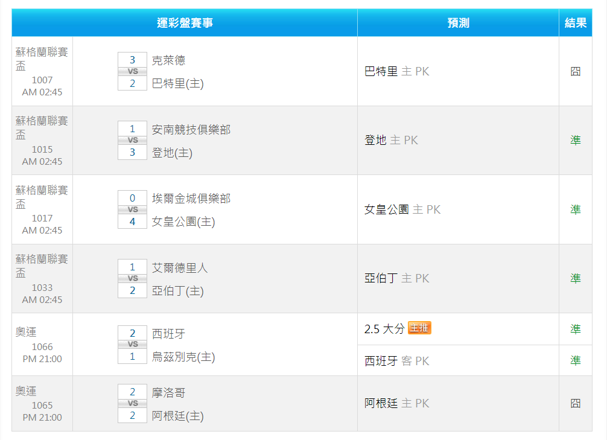Click time PM 21:00 for match 1066
Screen dimensions: 607x440
tap(42, 359)
